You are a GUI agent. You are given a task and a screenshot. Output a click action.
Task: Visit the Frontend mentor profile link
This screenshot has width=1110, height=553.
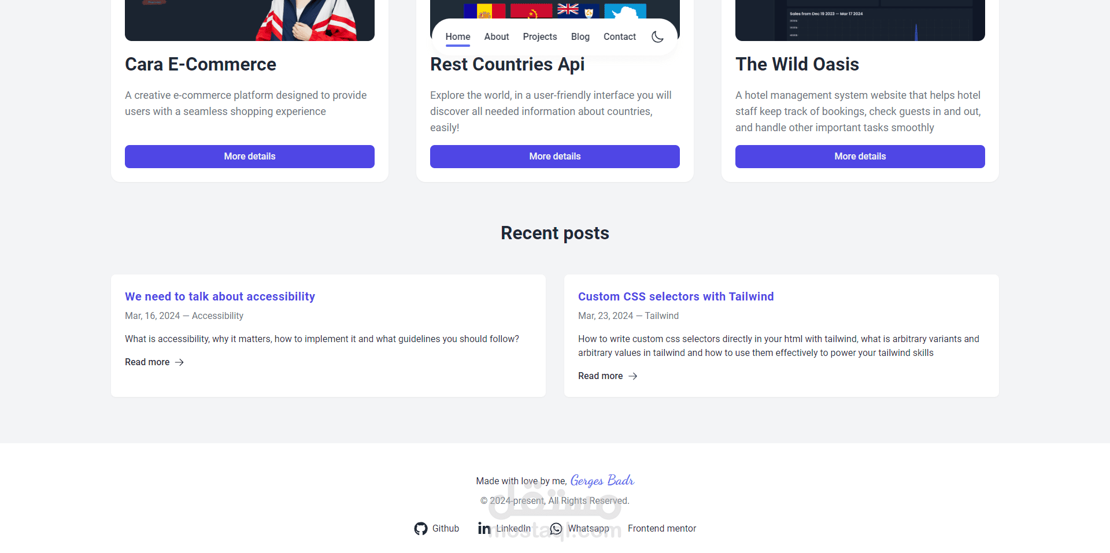(x=662, y=529)
